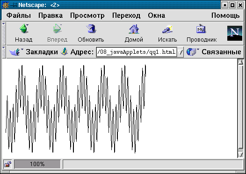The width and height of the screenshot is (246, 174).
Task: Open the Проводник My Netscape icon
Action: 201,29
